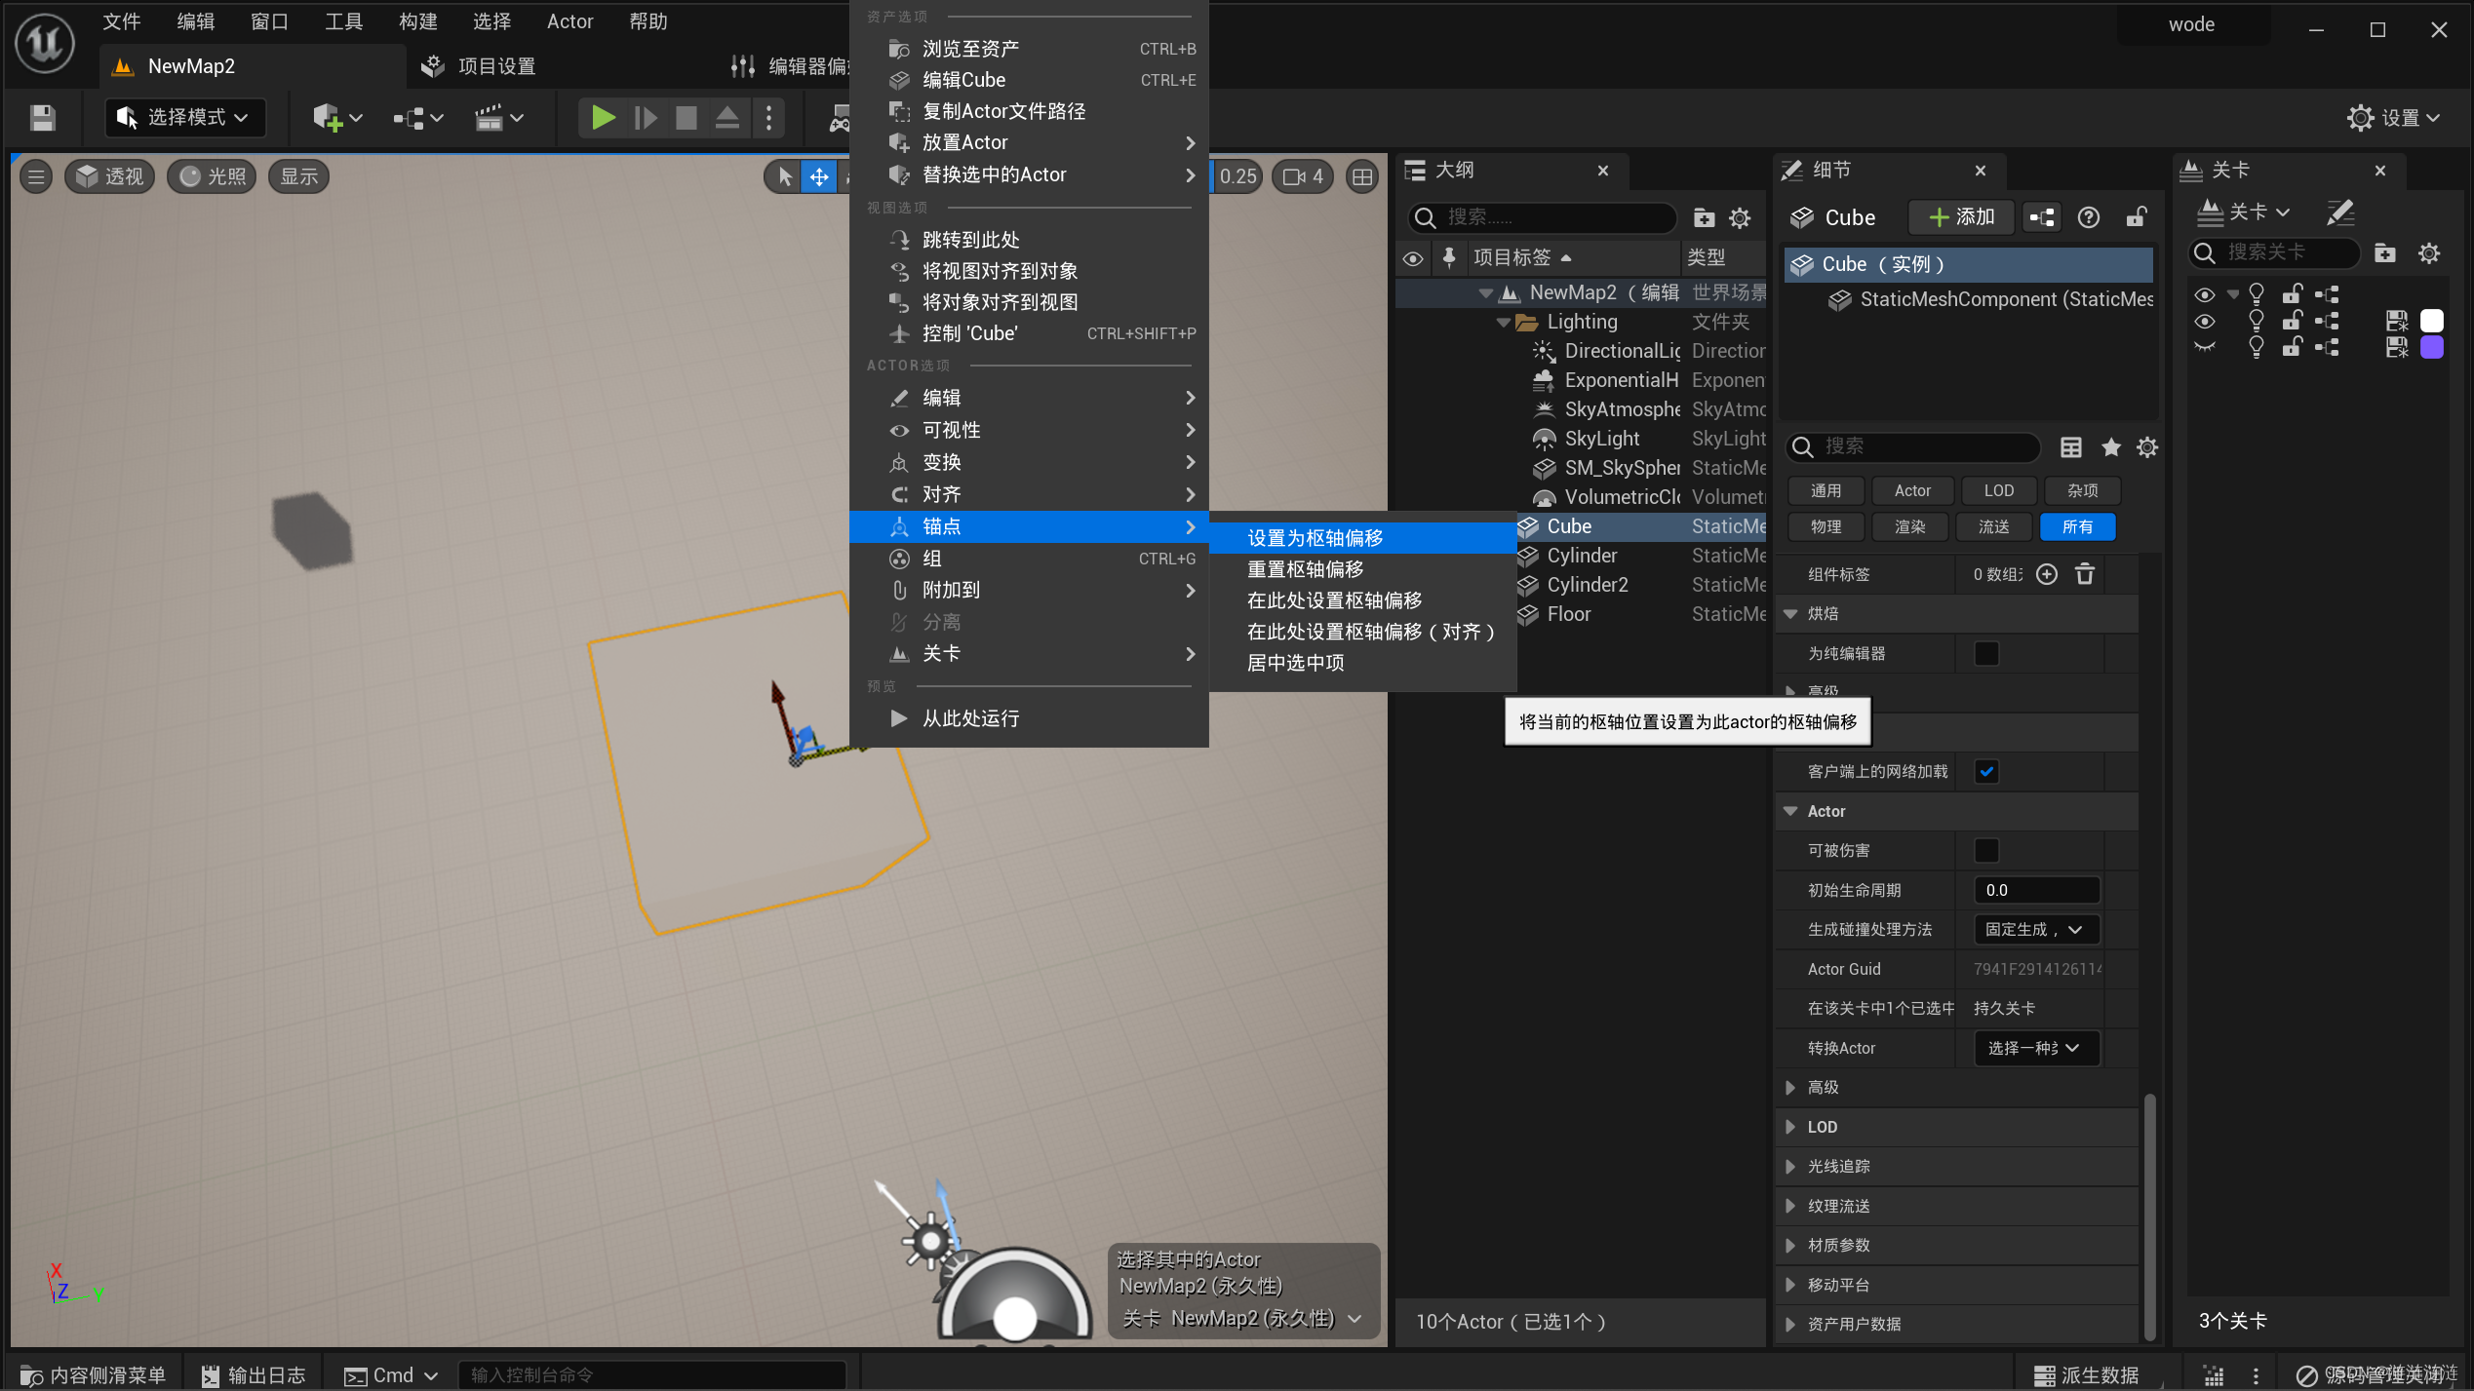Viewport: 2474px width, 1391px height.
Task: Click the new folder icon in Outliner
Action: tap(1704, 217)
